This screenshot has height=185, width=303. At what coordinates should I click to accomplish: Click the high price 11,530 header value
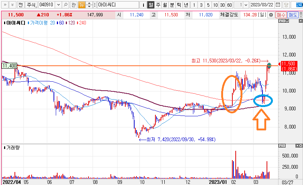[x=171, y=15]
